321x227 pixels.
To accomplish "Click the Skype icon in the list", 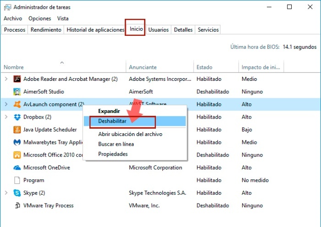I will 17,193.
